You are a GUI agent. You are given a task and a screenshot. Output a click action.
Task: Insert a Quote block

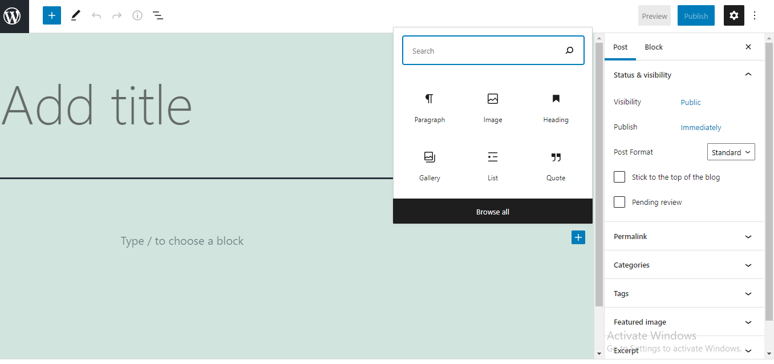(x=556, y=166)
